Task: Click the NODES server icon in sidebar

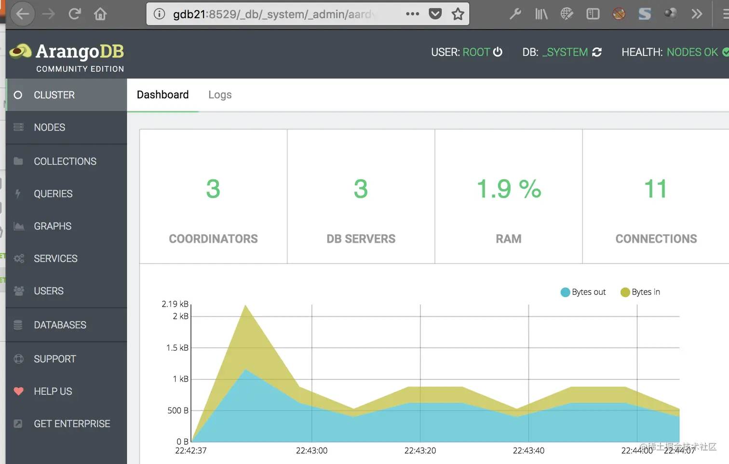Action: coord(19,127)
